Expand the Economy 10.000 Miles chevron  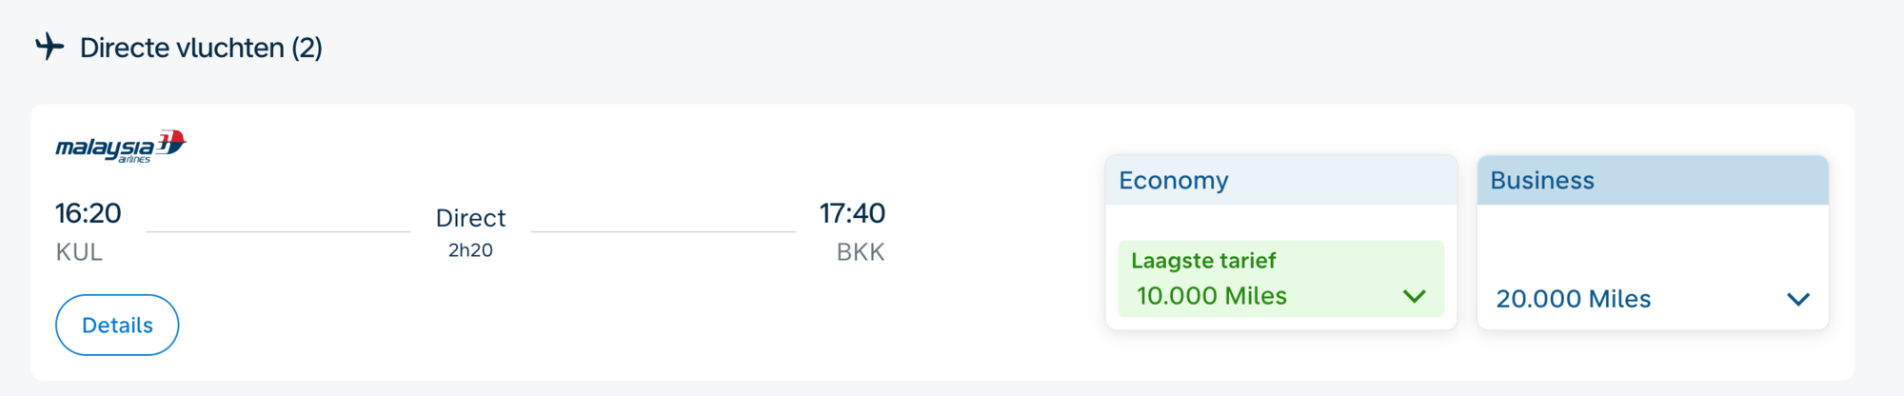pyautogui.click(x=1415, y=297)
